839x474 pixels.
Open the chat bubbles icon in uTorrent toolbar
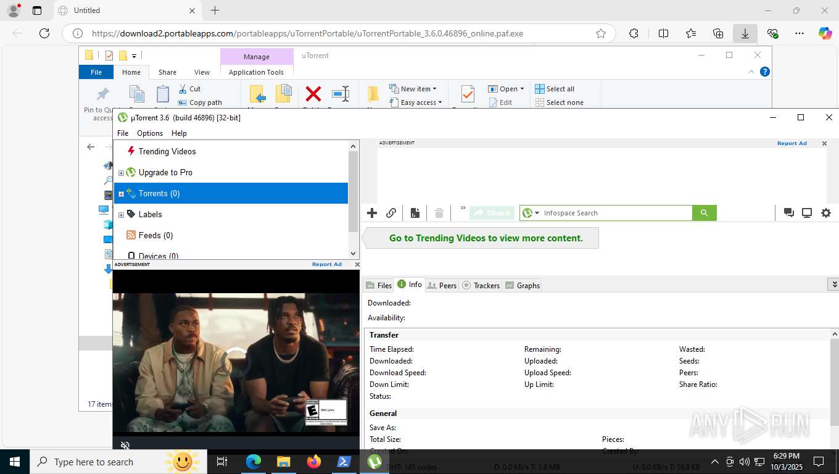pos(788,213)
